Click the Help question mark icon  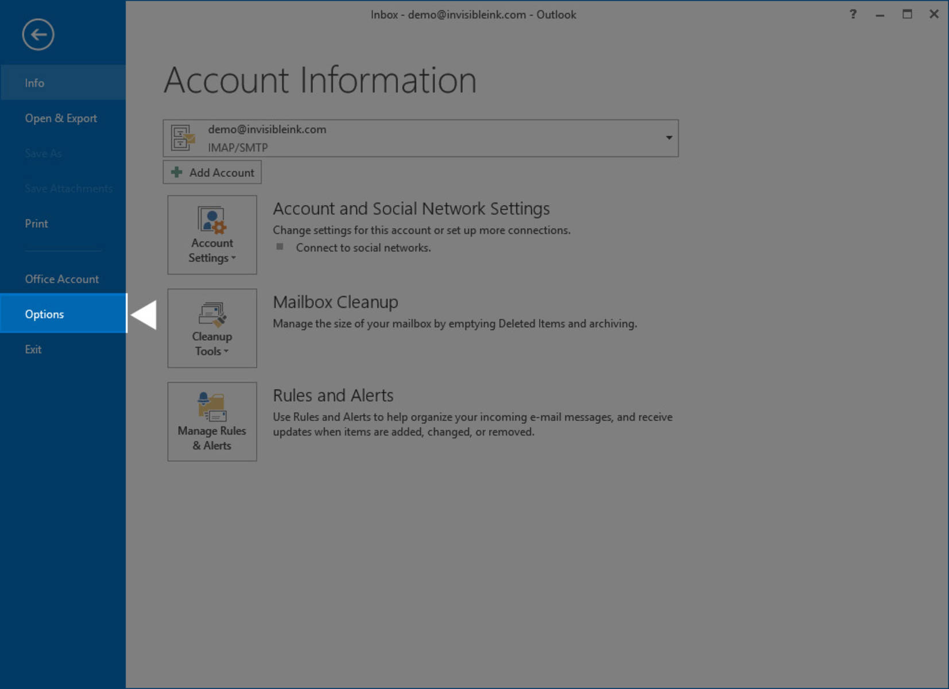pyautogui.click(x=853, y=14)
